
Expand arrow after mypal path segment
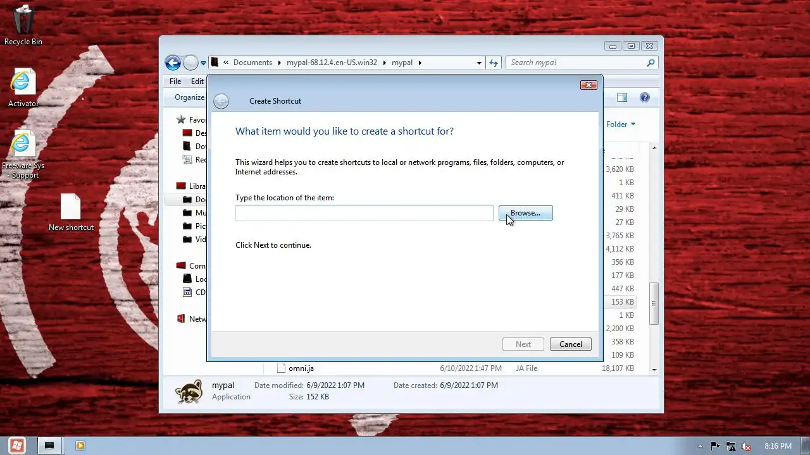[419, 63]
